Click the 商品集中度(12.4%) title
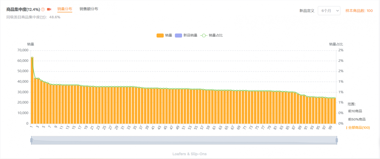 [23, 9]
